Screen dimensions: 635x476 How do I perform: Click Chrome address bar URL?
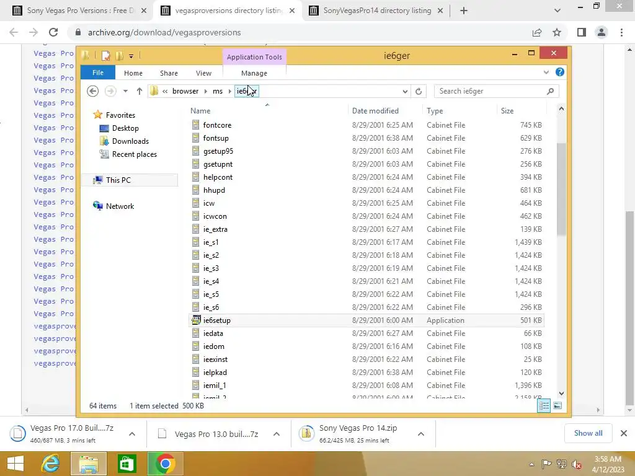pos(164,32)
